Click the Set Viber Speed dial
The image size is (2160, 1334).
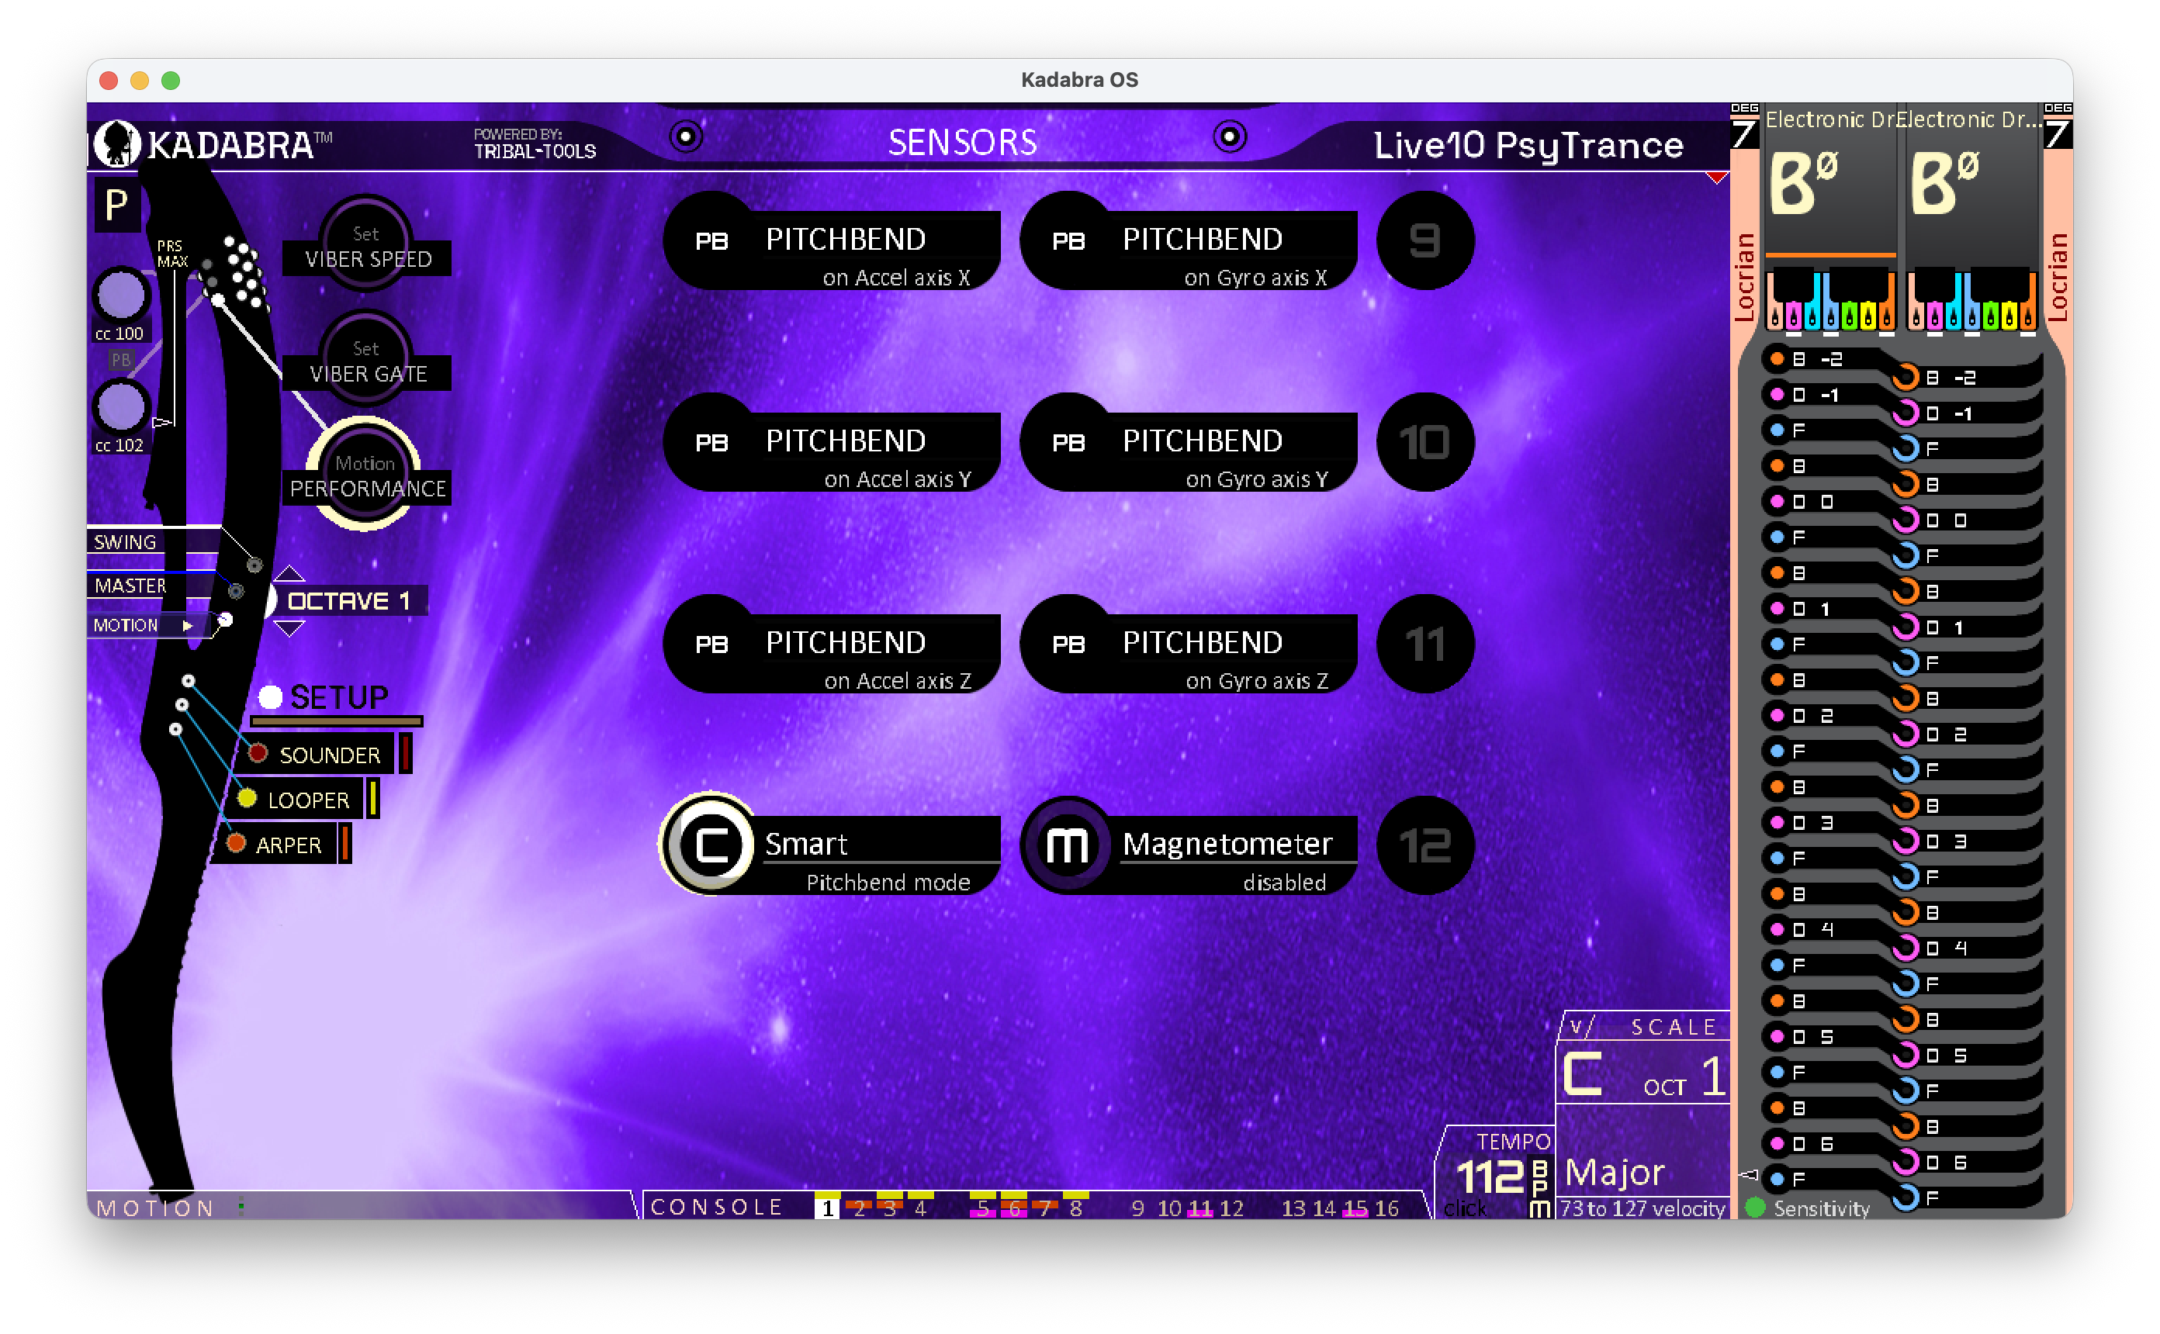pyautogui.click(x=365, y=244)
